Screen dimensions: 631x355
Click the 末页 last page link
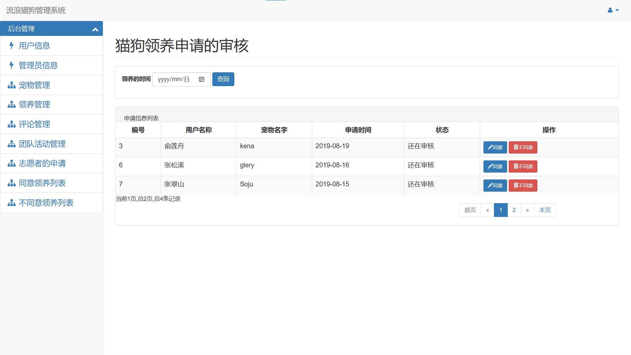pyautogui.click(x=545, y=210)
